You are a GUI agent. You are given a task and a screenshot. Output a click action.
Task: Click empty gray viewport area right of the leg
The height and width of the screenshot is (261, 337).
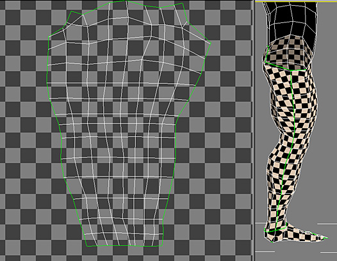(x=326, y=129)
